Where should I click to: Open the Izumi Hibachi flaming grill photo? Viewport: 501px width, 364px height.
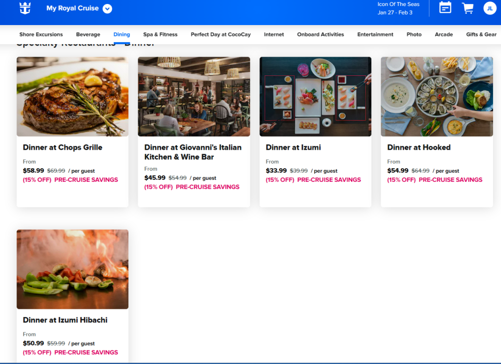[x=73, y=269]
